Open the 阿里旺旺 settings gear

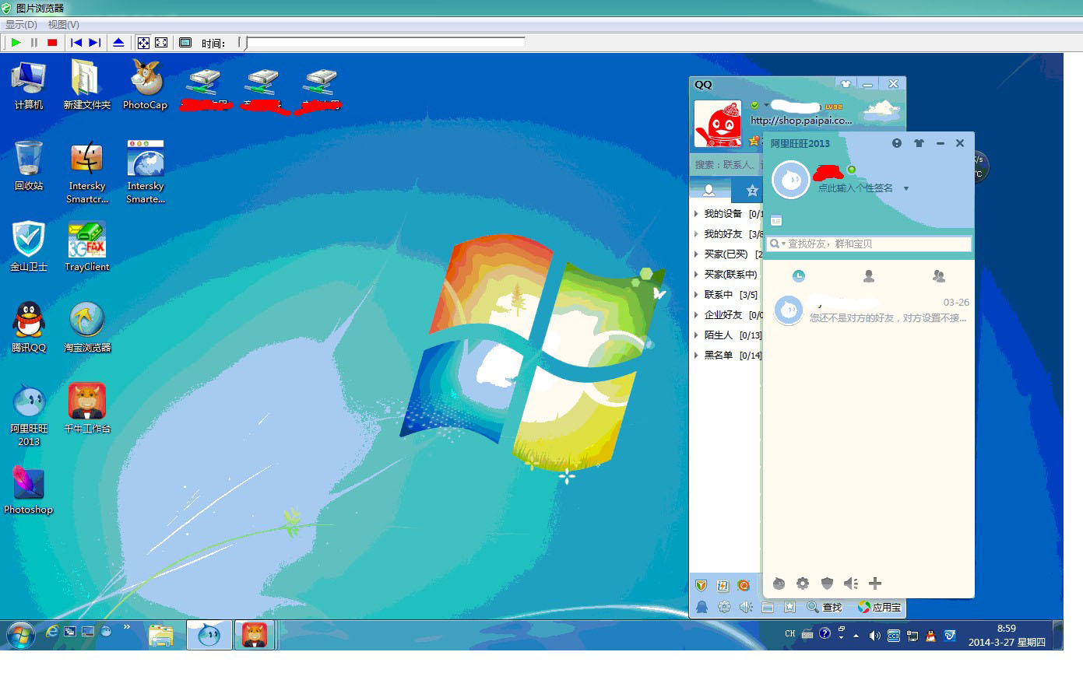tap(803, 584)
